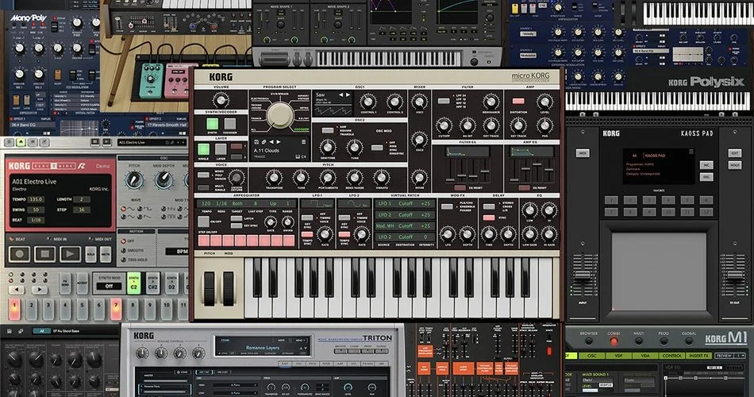Select All category in Kaoss Pad display
This screenshot has width=754, height=397.
point(634,156)
